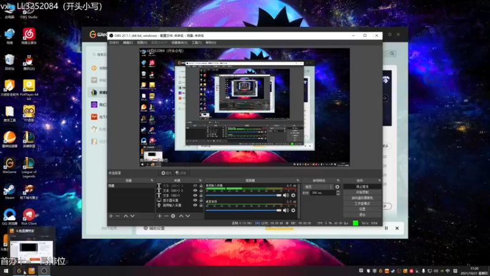Open League of Legends desktop icon
This screenshot has height=276, width=490.
(x=29, y=167)
